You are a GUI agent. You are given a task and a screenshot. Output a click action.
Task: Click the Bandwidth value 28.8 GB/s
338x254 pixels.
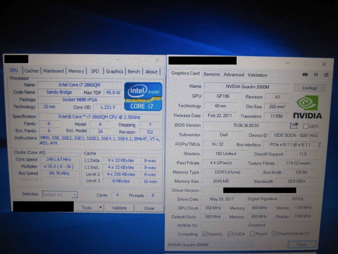296,181
